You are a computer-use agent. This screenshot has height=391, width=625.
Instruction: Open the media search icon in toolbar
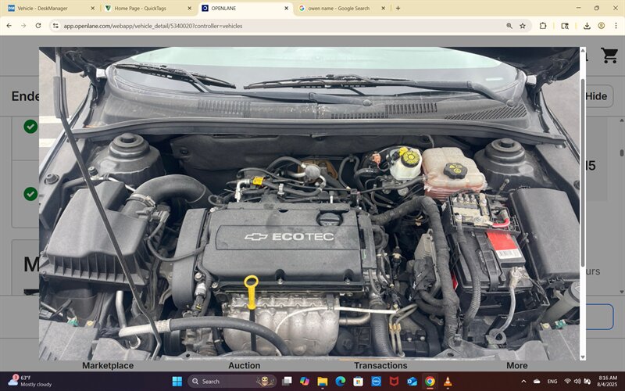pyautogui.click(x=565, y=26)
